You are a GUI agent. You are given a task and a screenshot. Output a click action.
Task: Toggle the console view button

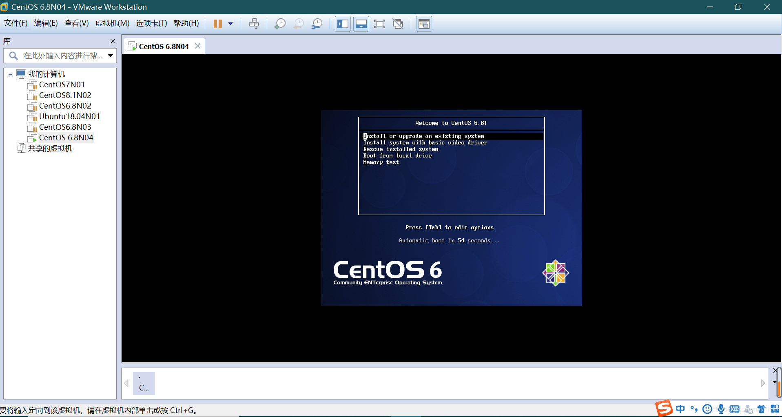click(424, 24)
